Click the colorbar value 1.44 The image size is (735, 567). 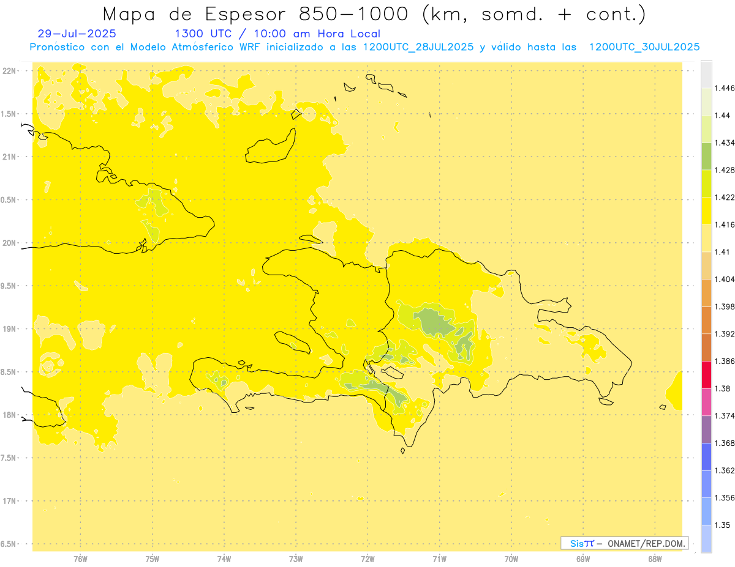coord(722,116)
